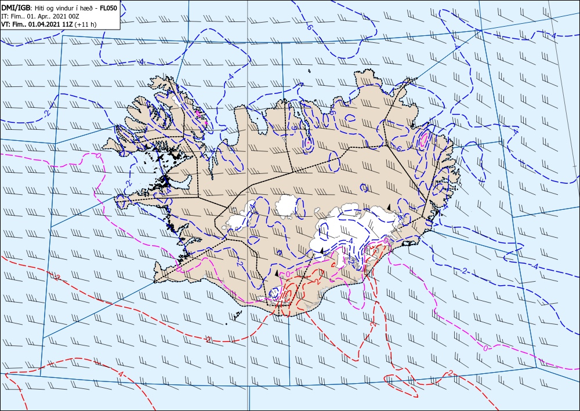Click the red '4' isotherm contour label
This screenshot has height=411, width=580.
pos(120,374)
